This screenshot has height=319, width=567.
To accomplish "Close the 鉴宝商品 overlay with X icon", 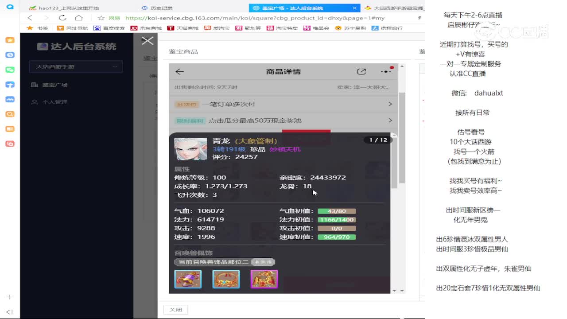I will coord(147,41).
